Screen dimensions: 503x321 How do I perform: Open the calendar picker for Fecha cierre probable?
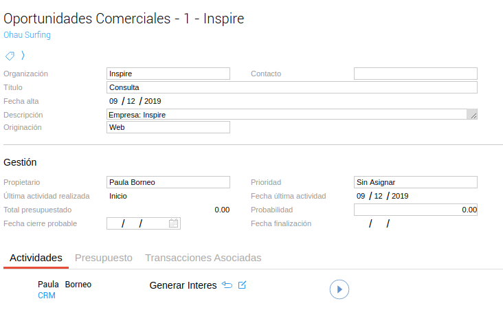(x=173, y=223)
